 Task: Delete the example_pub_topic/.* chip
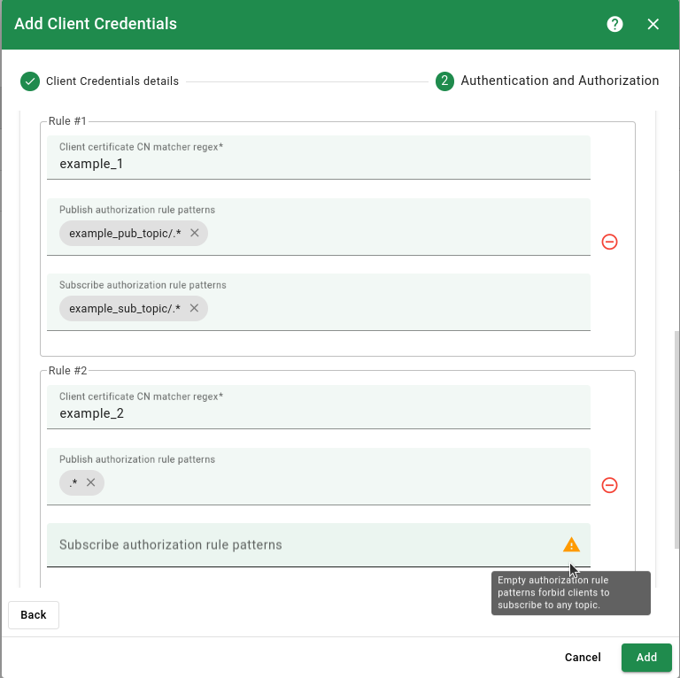pos(194,234)
